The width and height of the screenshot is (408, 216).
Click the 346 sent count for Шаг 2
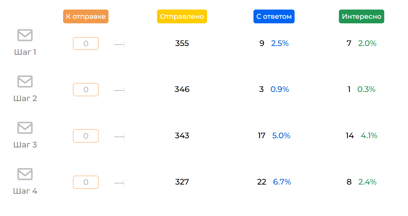(182, 89)
